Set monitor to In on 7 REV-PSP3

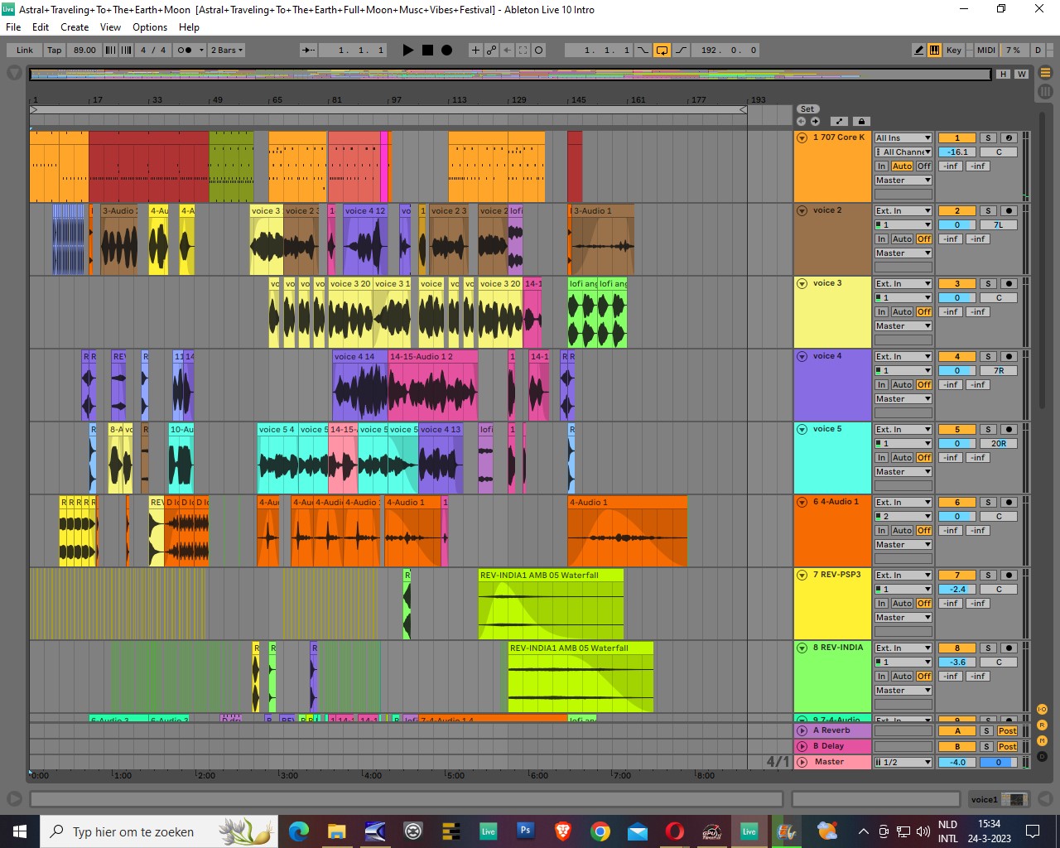(882, 604)
